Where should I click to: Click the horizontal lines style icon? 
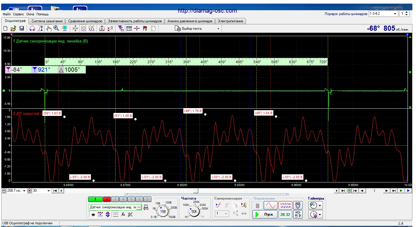pyautogui.click(x=115, y=214)
